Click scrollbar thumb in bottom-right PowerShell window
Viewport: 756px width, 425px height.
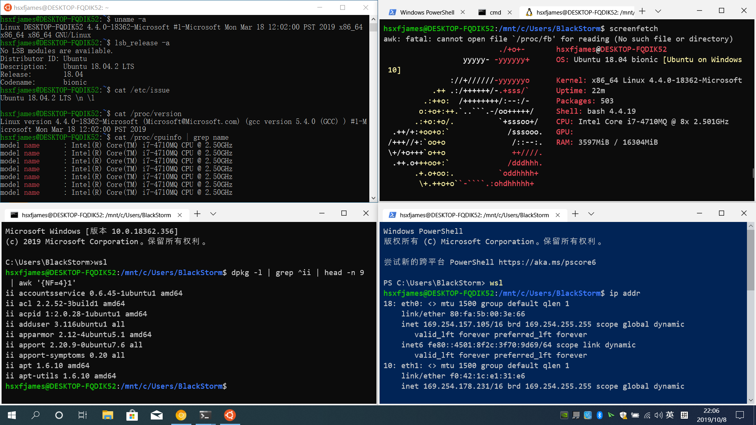[750, 260]
